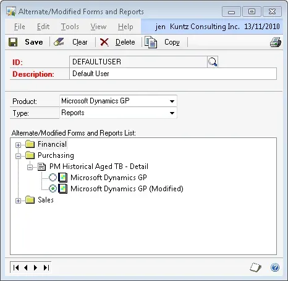
Task: Click the Purchasing folder icon
Action: tap(30, 155)
